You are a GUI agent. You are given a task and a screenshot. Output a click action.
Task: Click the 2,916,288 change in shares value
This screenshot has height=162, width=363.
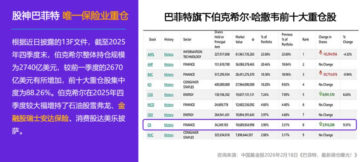pos(328,125)
